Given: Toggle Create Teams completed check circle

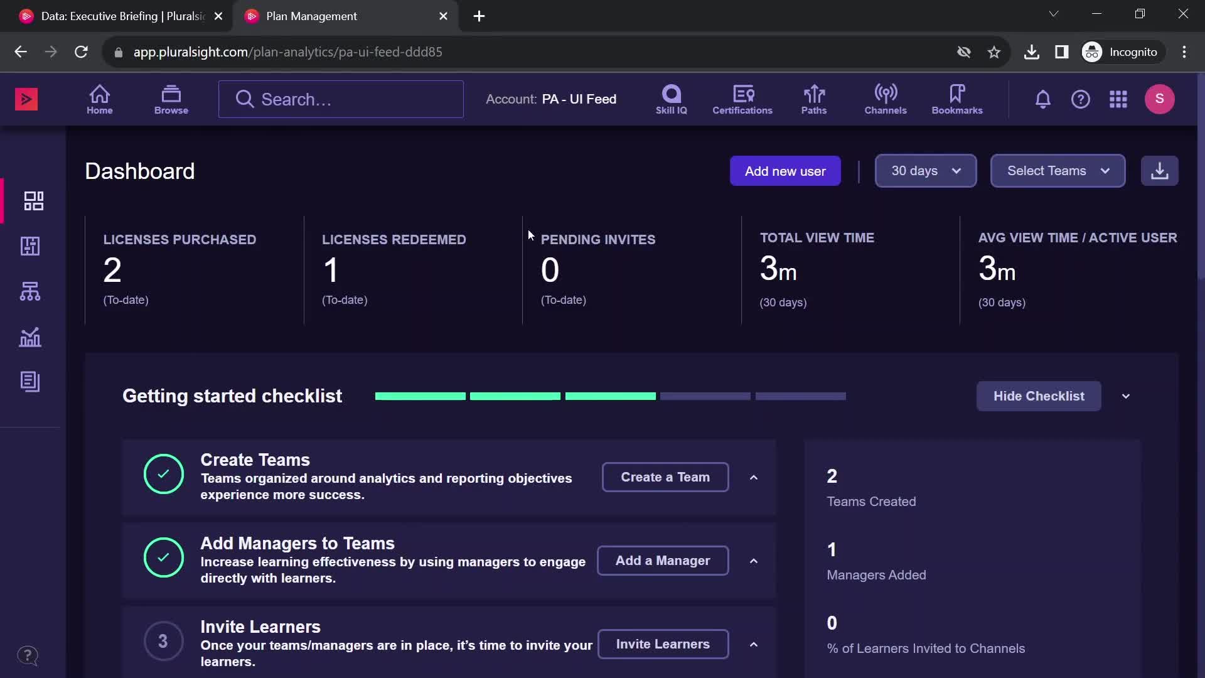Looking at the screenshot, I should [163, 474].
